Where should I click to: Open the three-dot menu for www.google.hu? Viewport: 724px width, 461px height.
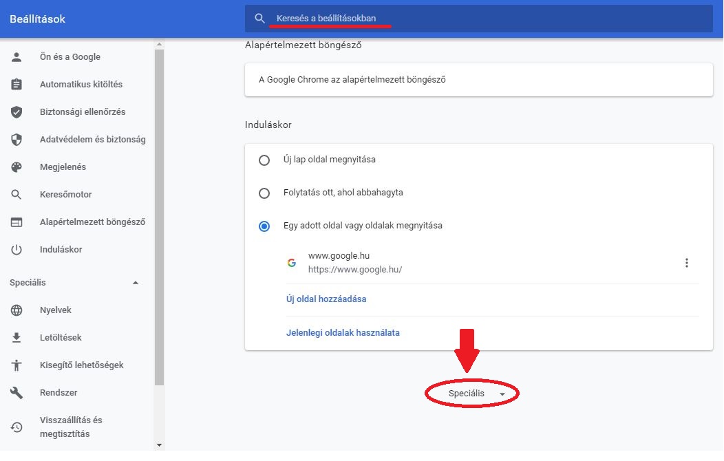pos(686,261)
